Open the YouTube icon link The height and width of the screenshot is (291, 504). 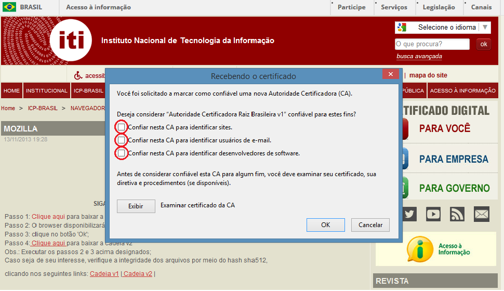click(x=433, y=214)
